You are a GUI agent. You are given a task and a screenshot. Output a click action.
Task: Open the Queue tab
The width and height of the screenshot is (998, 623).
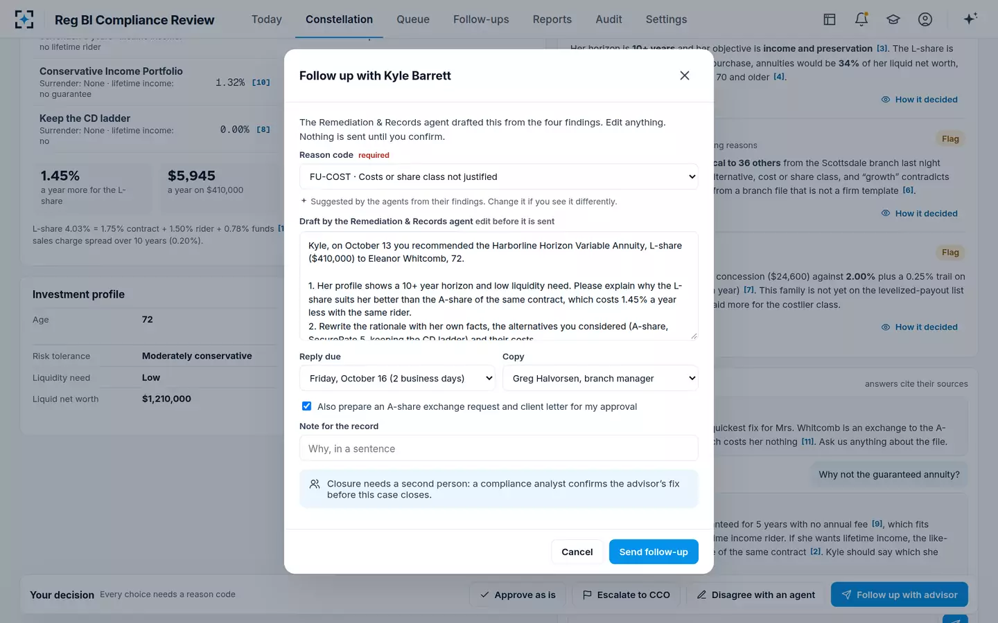point(413,19)
